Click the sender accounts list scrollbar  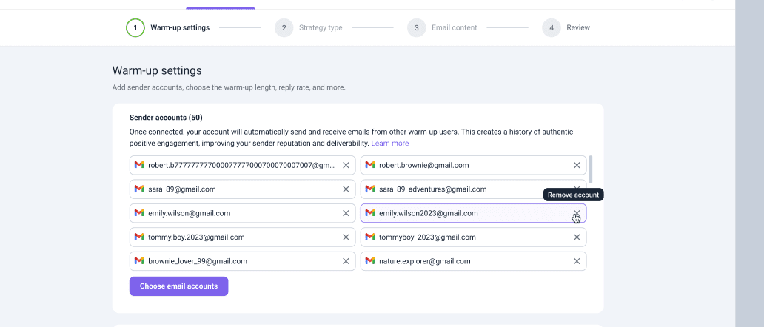[x=590, y=170]
